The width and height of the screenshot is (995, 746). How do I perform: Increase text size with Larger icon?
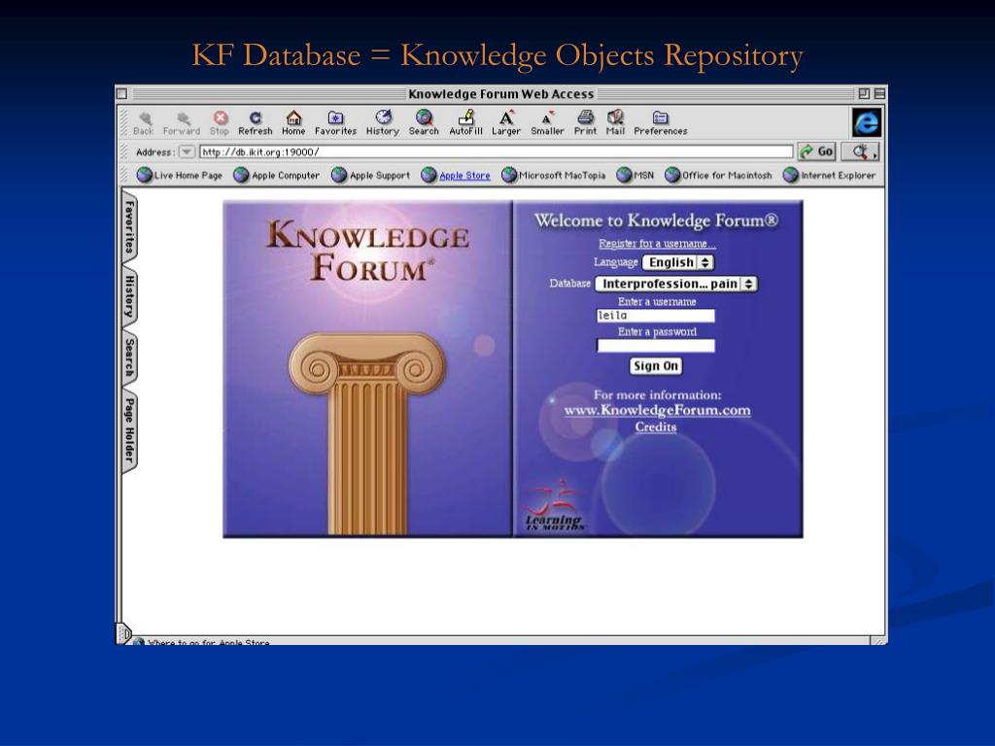point(505,123)
